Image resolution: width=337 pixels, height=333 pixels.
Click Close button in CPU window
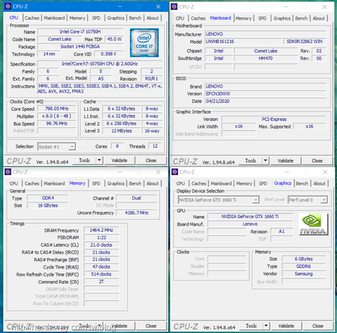[151, 160]
